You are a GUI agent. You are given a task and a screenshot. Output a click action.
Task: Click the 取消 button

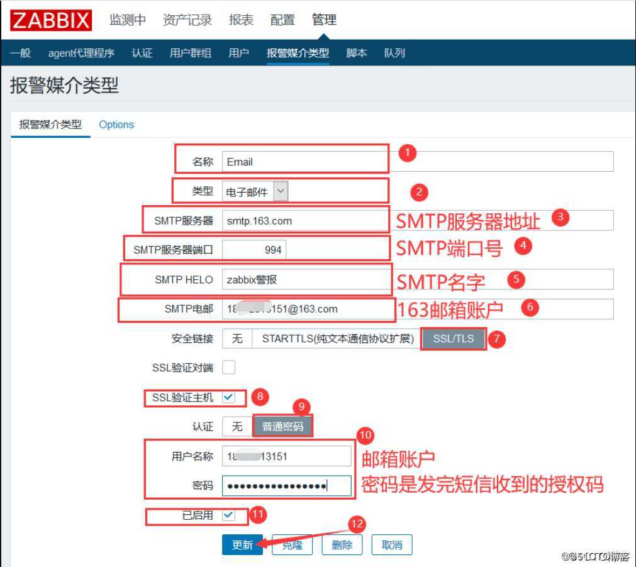click(x=392, y=544)
